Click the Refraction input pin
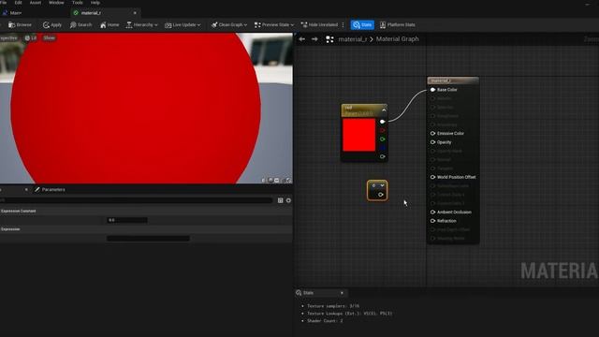 pyautogui.click(x=432, y=221)
